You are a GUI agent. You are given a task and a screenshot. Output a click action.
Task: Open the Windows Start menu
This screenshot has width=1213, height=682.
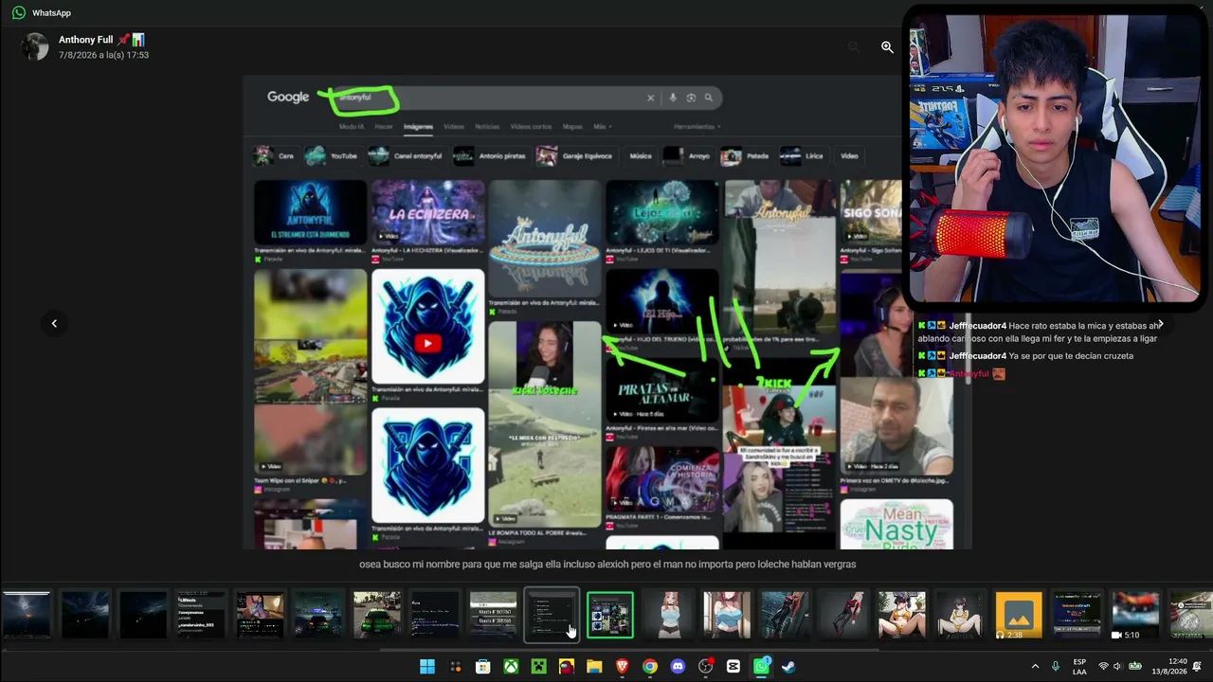[427, 667]
